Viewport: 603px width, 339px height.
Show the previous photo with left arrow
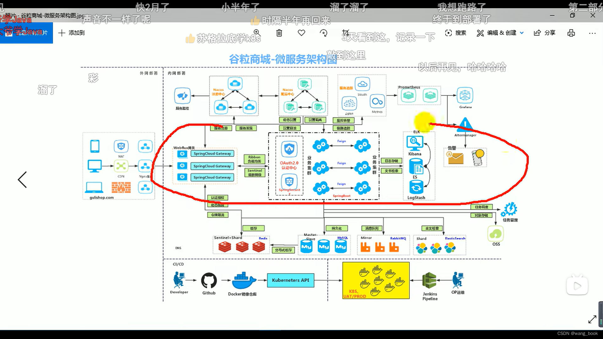pos(22,180)
